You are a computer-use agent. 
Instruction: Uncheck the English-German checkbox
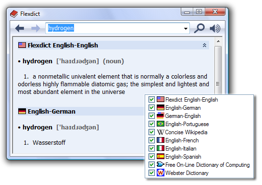click(151, 107)
